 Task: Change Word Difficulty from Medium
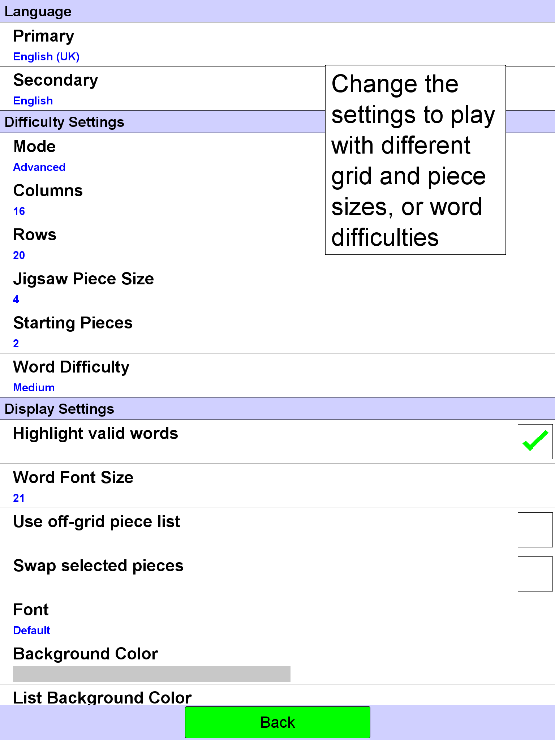[277, 375]
